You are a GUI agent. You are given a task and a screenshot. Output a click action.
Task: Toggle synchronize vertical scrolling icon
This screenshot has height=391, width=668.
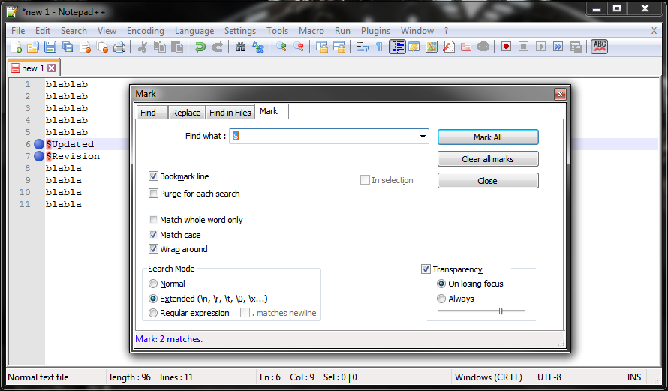coord(322,47)
